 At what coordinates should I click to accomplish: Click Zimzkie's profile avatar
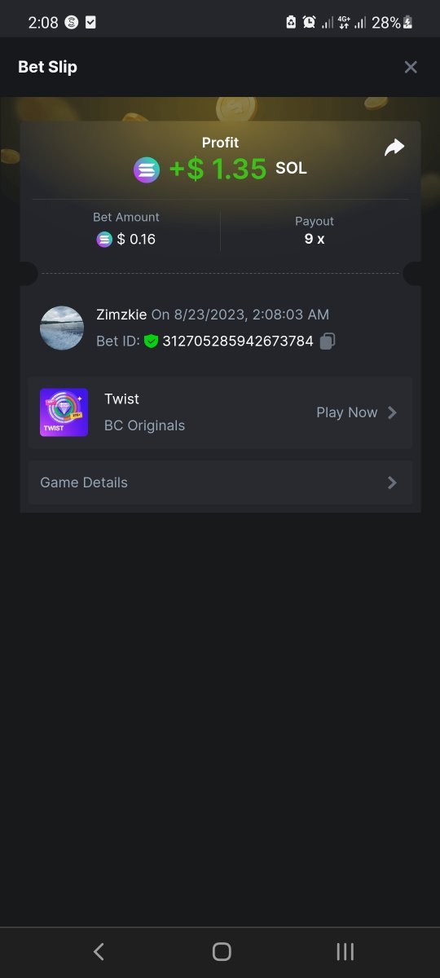(x=62, y=328)
